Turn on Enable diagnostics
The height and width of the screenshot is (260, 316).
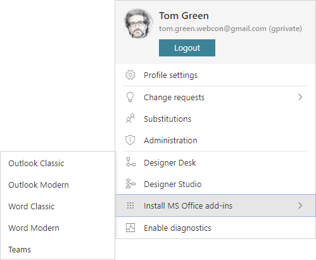[x=215, y=228]
